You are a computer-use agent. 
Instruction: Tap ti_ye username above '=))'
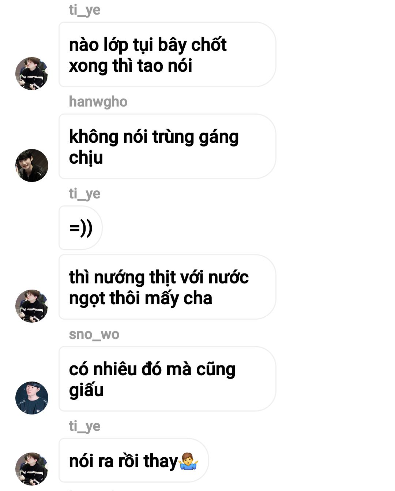tap(84, 193)
